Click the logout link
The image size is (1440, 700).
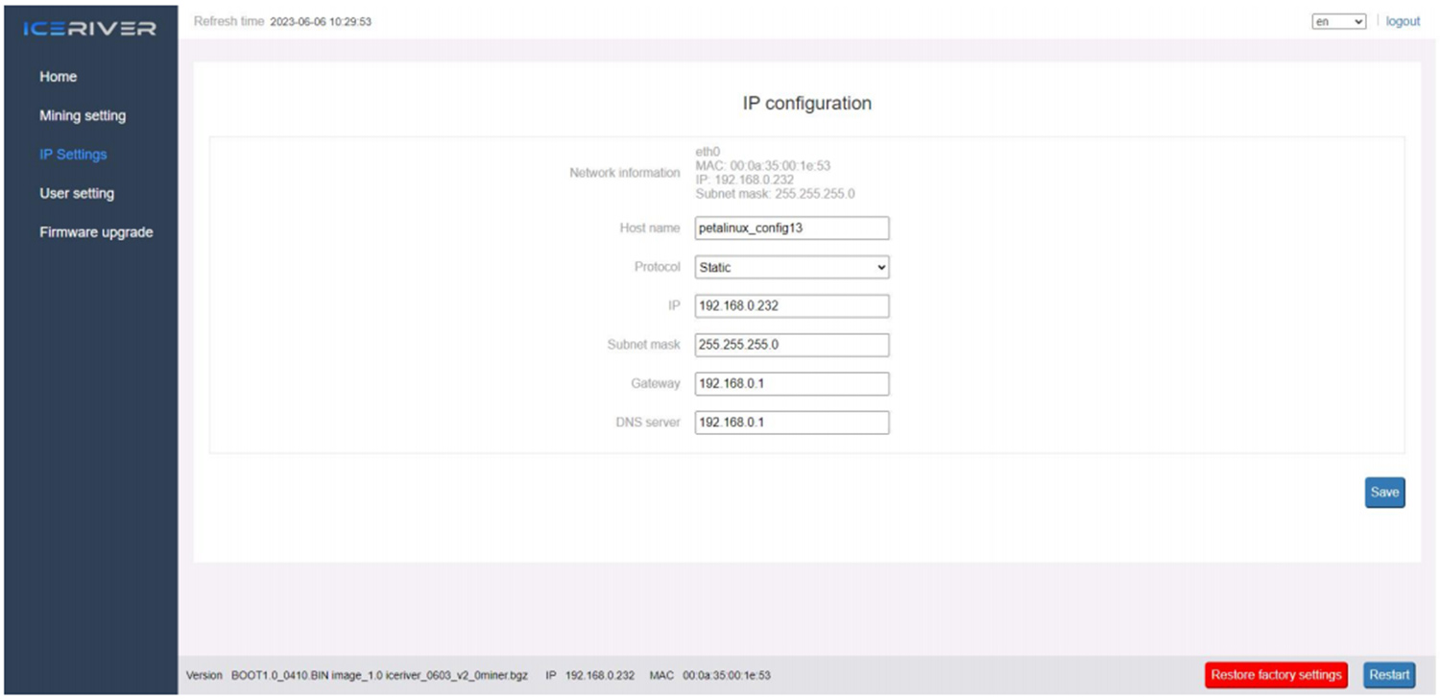(x=1403, y=22)
